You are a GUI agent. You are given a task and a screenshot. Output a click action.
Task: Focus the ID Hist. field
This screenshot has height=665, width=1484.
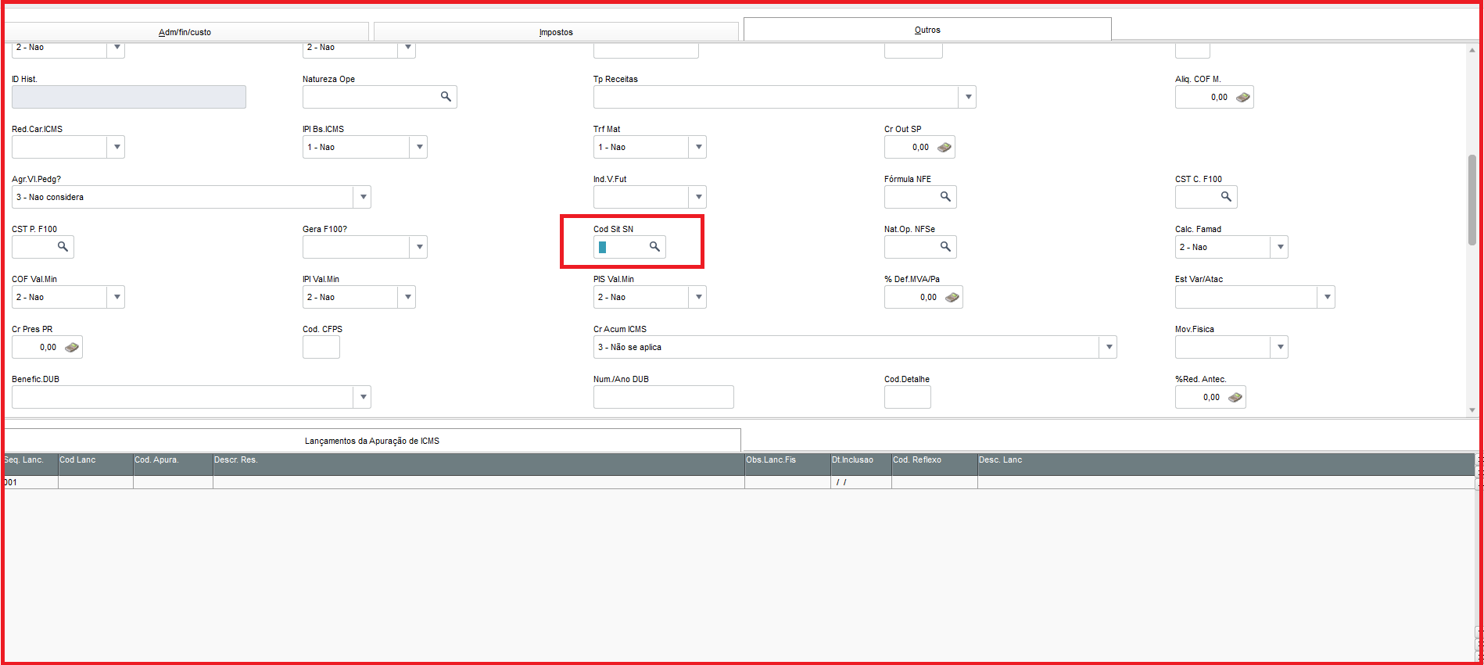point(129,97)
